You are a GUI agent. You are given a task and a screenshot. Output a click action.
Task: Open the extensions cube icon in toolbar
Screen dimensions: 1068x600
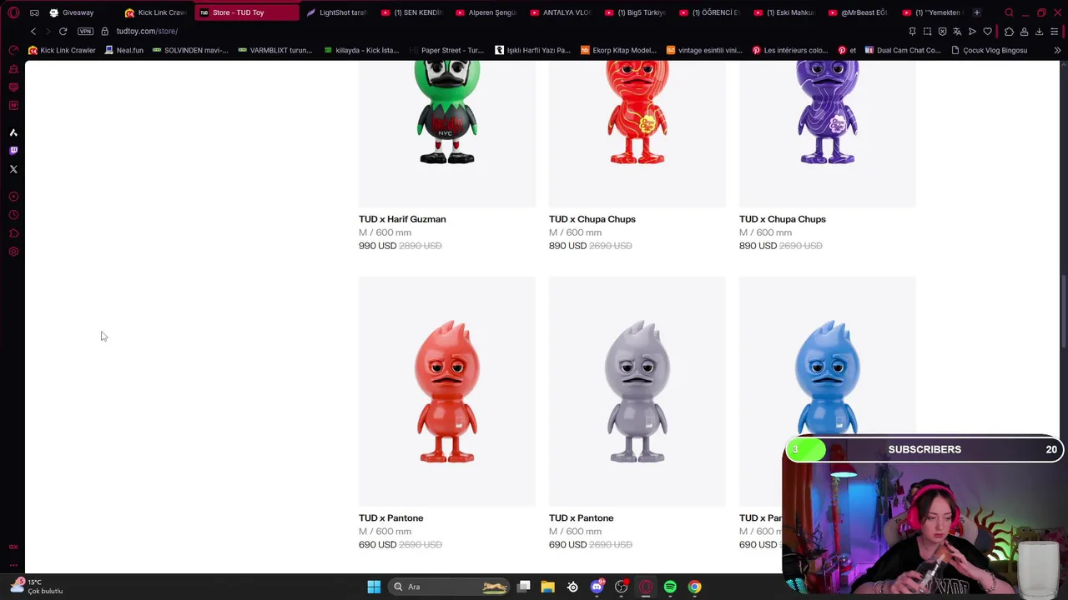tap(1009, 32)
